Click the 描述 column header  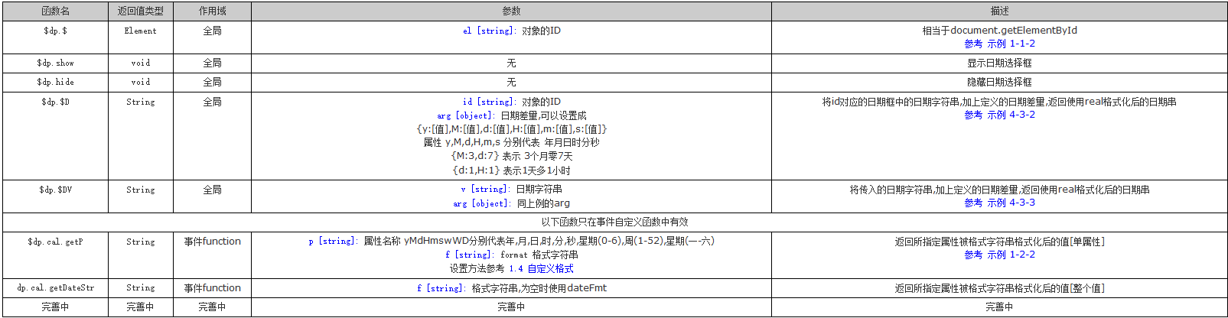coord(999,11)
